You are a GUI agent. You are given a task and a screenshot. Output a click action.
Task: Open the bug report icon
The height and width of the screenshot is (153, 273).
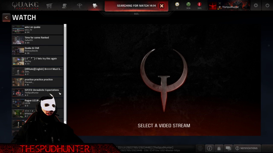coord(219,148)
